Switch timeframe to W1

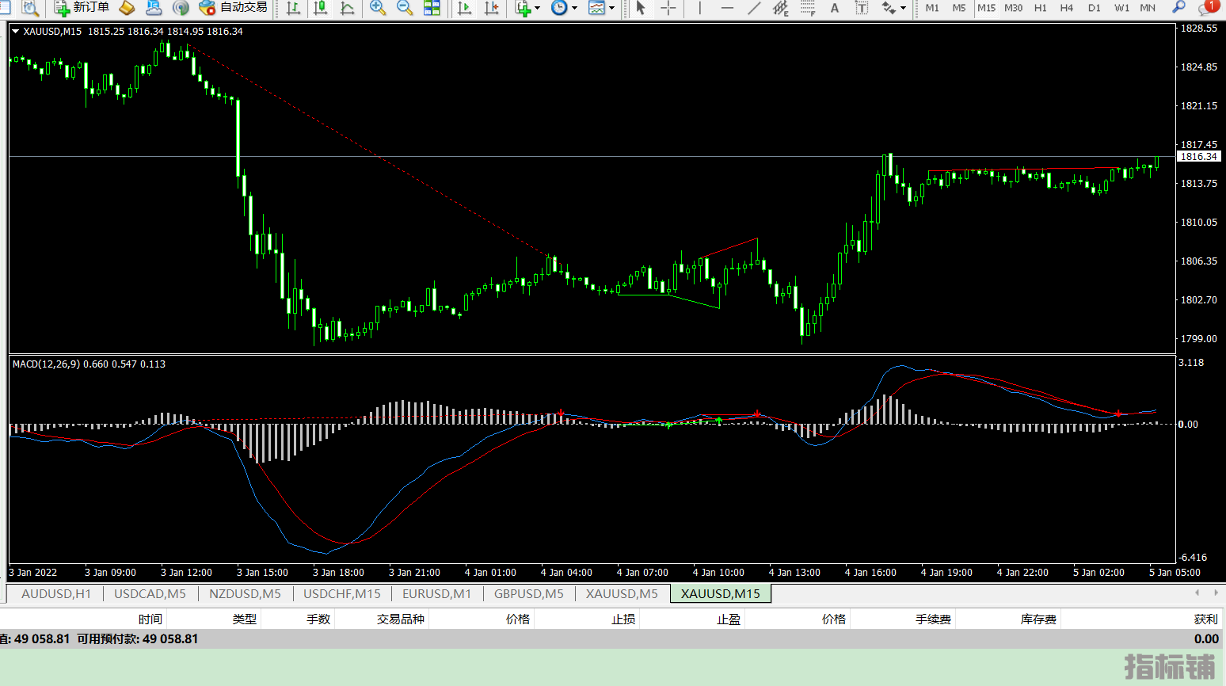[1121, 8]
